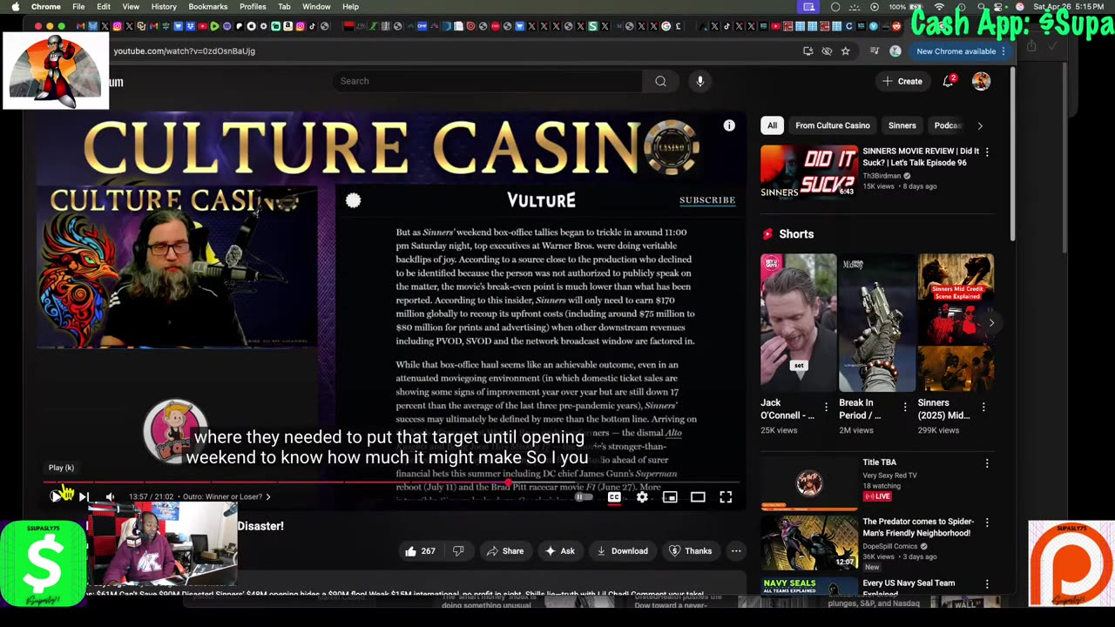The image size is (1115, 627).
Task: Click the SUBSCRIBE link on the Vulture page
Action: pyautogui.click(x=707, y=200)
